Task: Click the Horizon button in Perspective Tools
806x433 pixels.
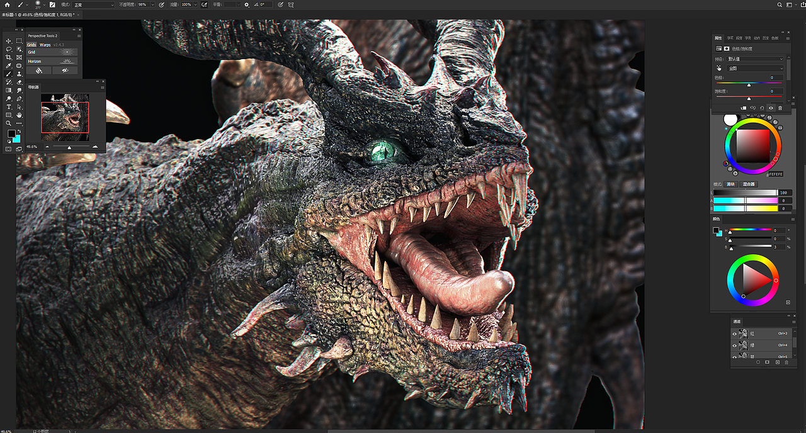Action: pos(52,62)
